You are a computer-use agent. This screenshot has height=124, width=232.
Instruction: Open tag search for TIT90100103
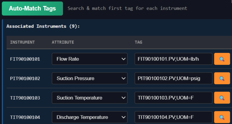(222, 98)
